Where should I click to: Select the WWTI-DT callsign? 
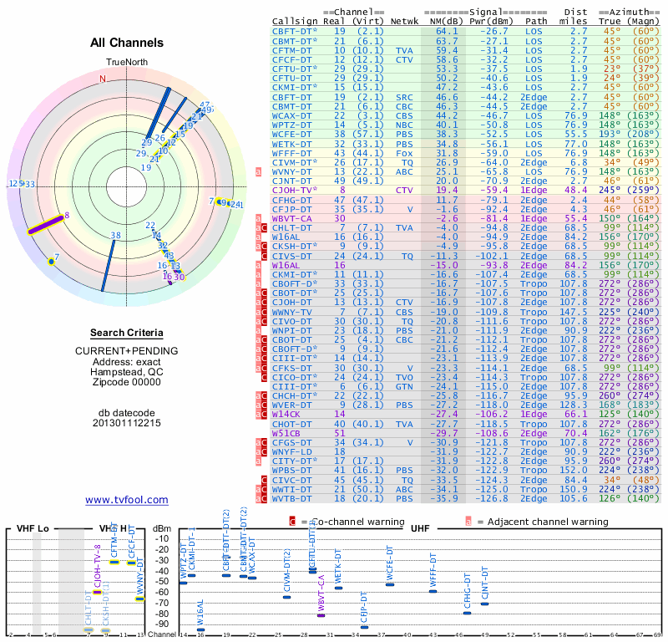click(x=292, y=489)
